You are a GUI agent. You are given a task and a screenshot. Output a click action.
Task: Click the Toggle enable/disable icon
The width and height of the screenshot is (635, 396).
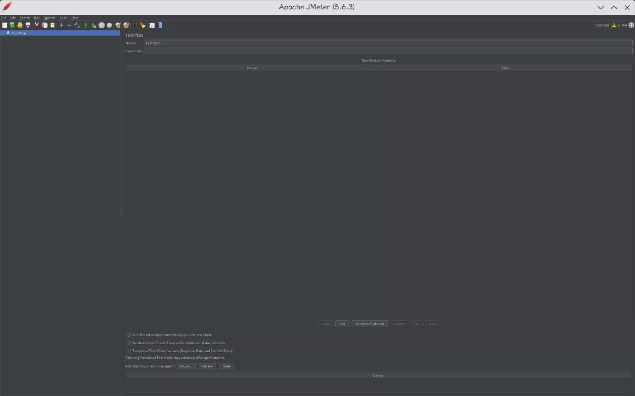(77, 25)
